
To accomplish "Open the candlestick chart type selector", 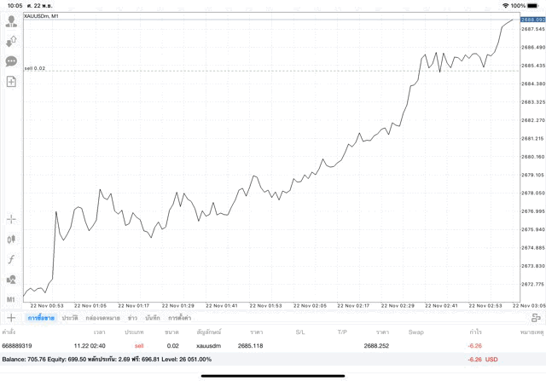I will coord(11,240).
